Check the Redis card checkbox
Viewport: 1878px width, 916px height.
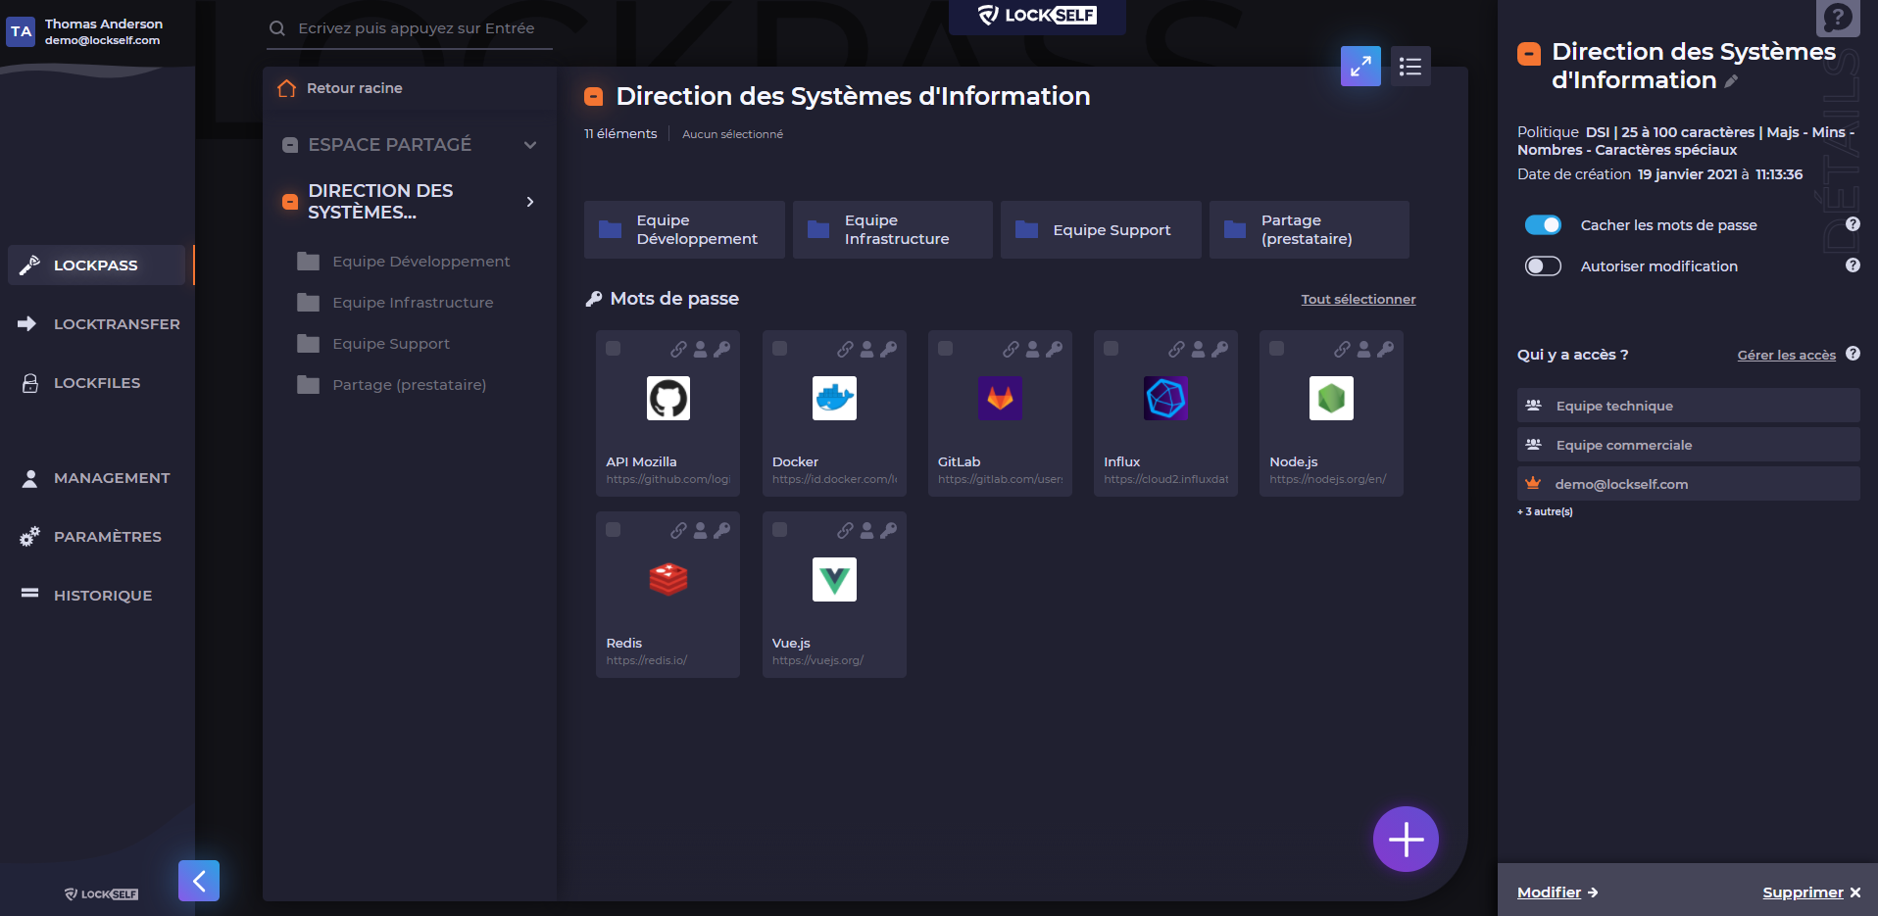pyautogui.click(x=614, y=530)
